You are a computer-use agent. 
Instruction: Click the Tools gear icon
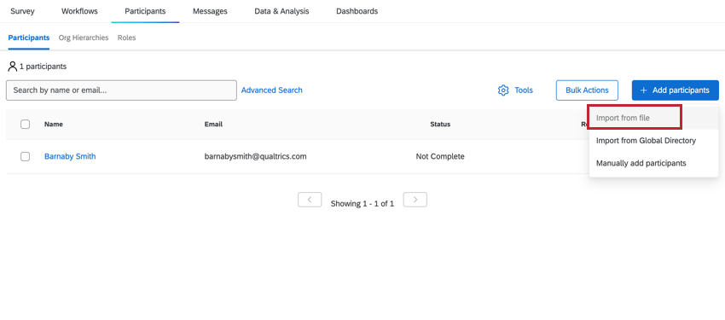point(503,90)
